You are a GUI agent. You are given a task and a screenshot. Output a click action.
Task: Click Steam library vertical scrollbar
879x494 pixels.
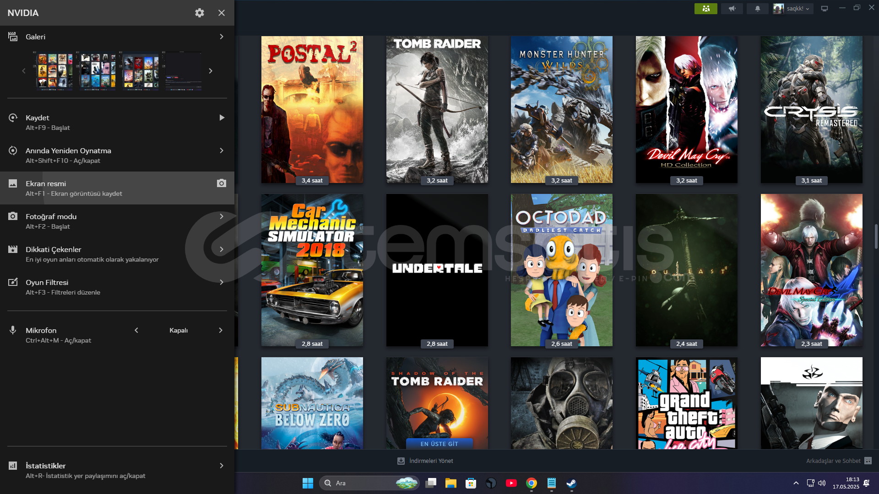click(x=876, y=236)
